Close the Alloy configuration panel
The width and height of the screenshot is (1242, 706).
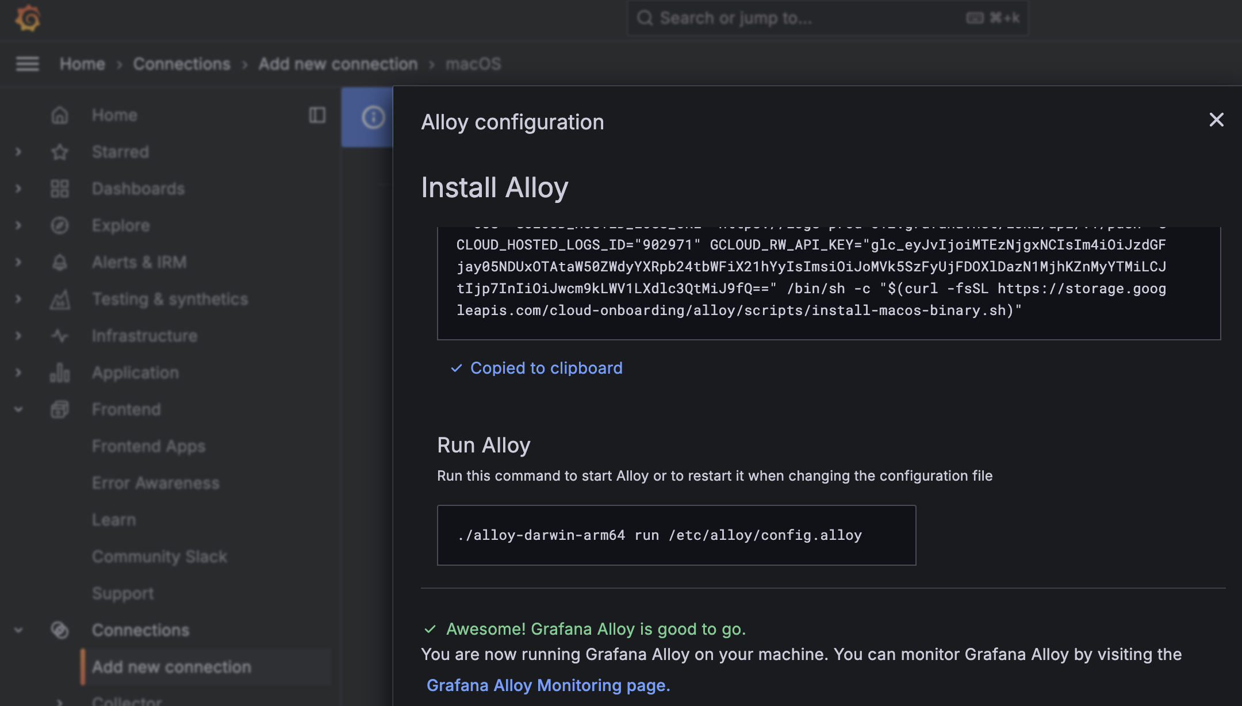coord(1216,120)
